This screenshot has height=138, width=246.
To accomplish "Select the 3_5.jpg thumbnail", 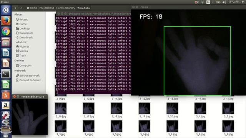I will click(x=116, y=126).
